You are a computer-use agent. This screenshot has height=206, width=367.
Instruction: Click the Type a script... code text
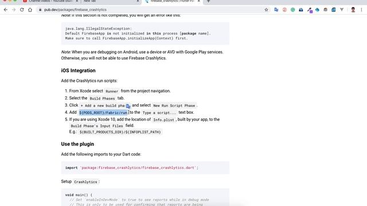pos(159,113)
